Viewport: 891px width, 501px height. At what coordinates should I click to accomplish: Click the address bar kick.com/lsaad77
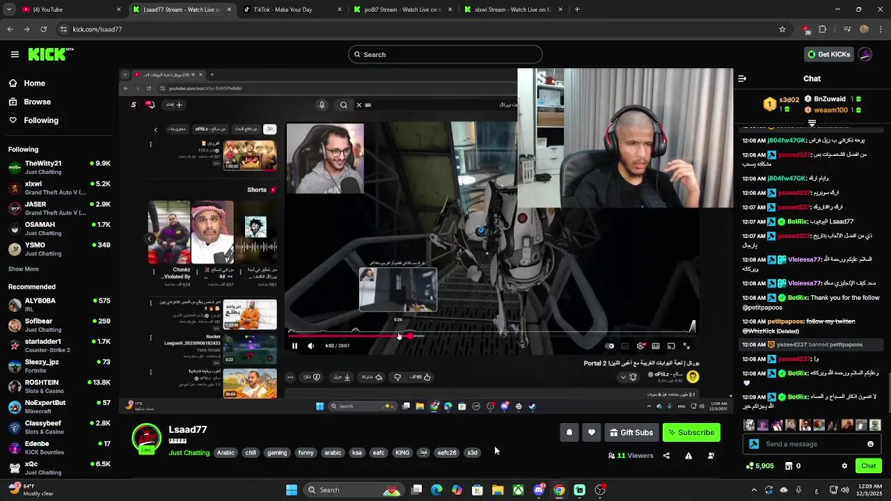coord(418,29)
